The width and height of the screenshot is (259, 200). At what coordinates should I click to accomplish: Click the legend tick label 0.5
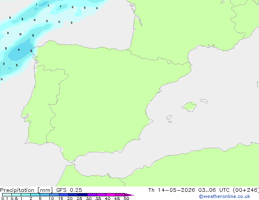click(14, 198)
